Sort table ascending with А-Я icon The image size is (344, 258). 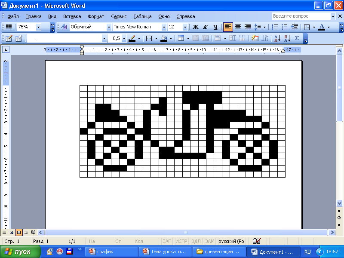point(277,38)
